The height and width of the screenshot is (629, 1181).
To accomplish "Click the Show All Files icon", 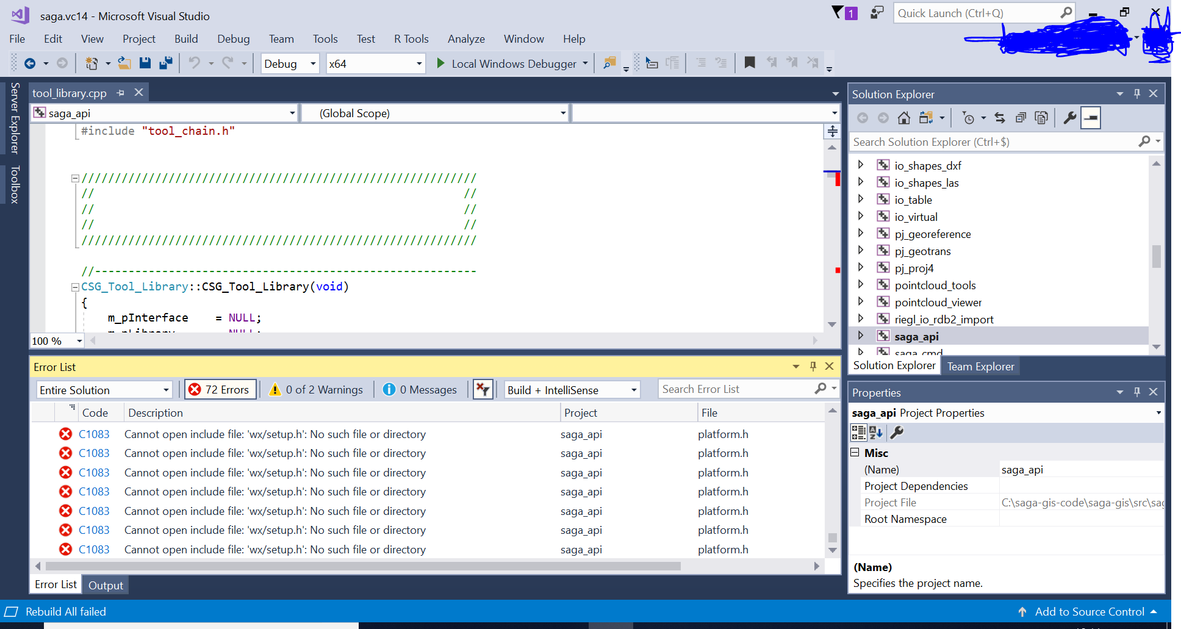I will pyautogui.click(x=1041, y=118).
